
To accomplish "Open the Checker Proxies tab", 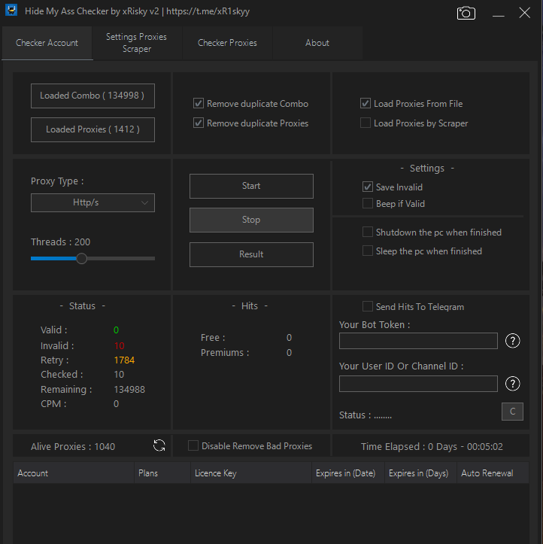I will (x=227, y=43).
